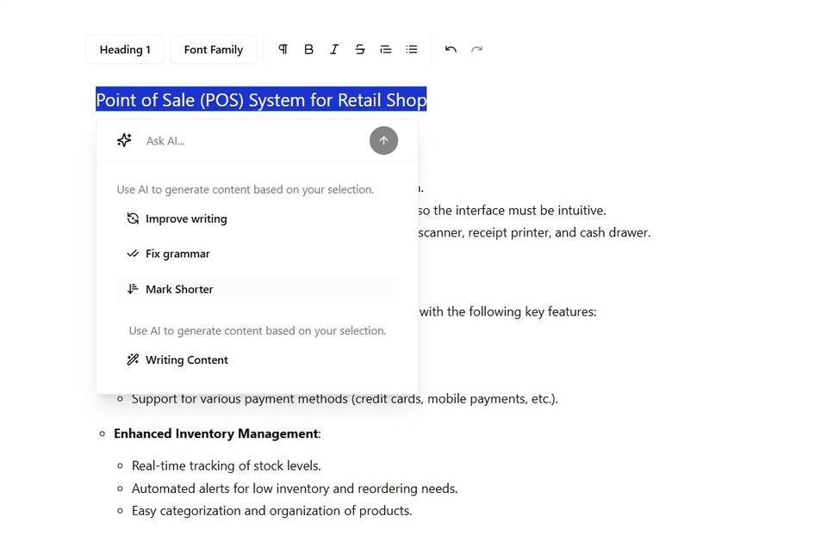Screen dimensions: 827x535
Task: Redo the last edit
Action: (477, 49)
